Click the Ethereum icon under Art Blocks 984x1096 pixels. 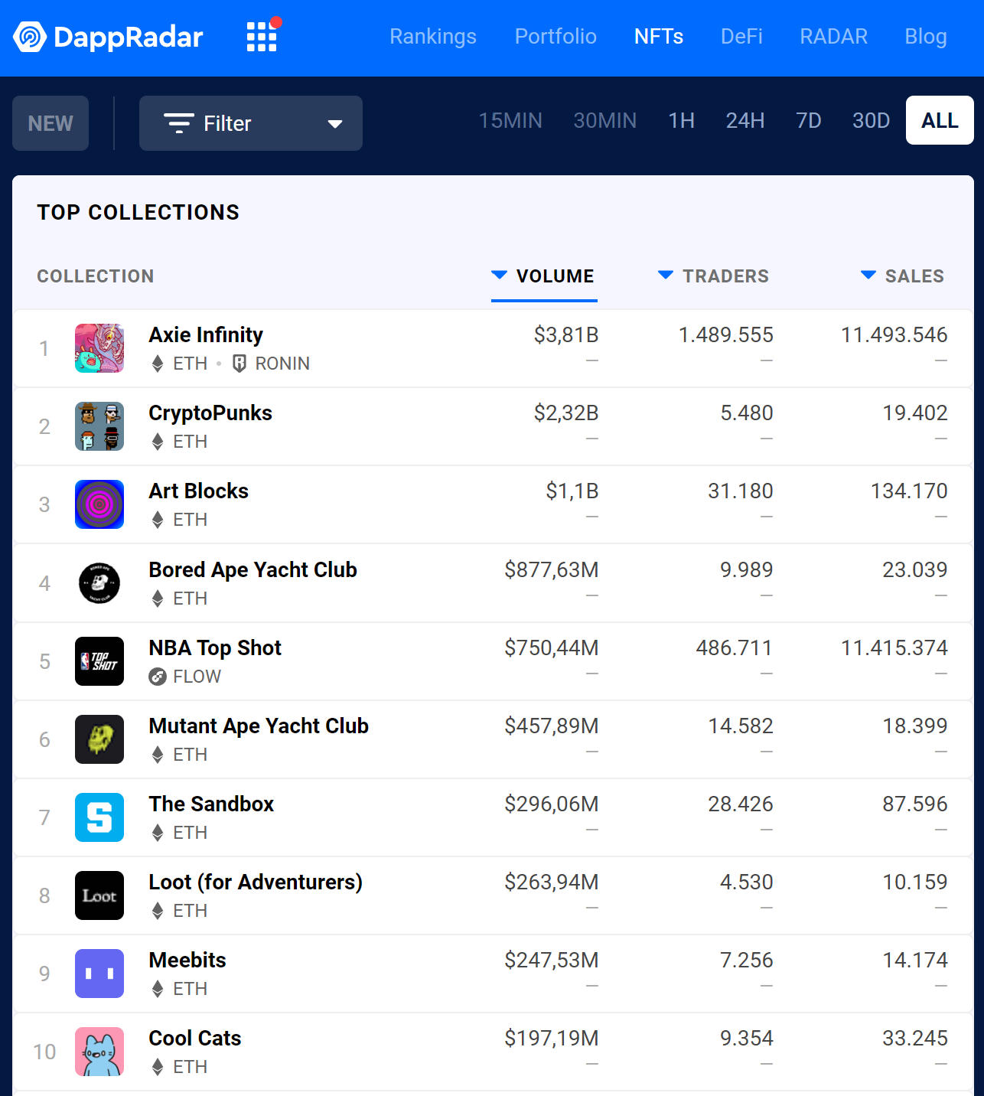(x=158, y=520)
